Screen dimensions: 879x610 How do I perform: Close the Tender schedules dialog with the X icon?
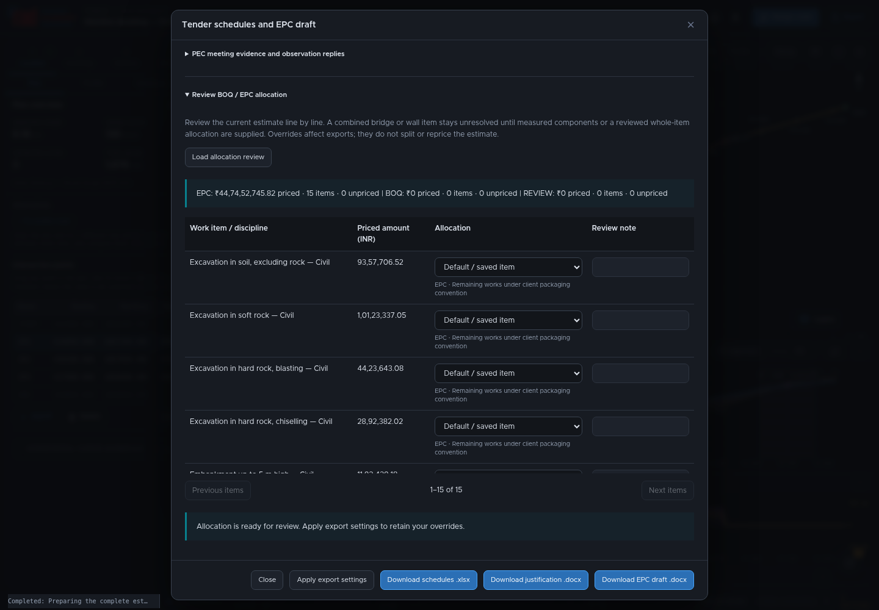(690, 25)
